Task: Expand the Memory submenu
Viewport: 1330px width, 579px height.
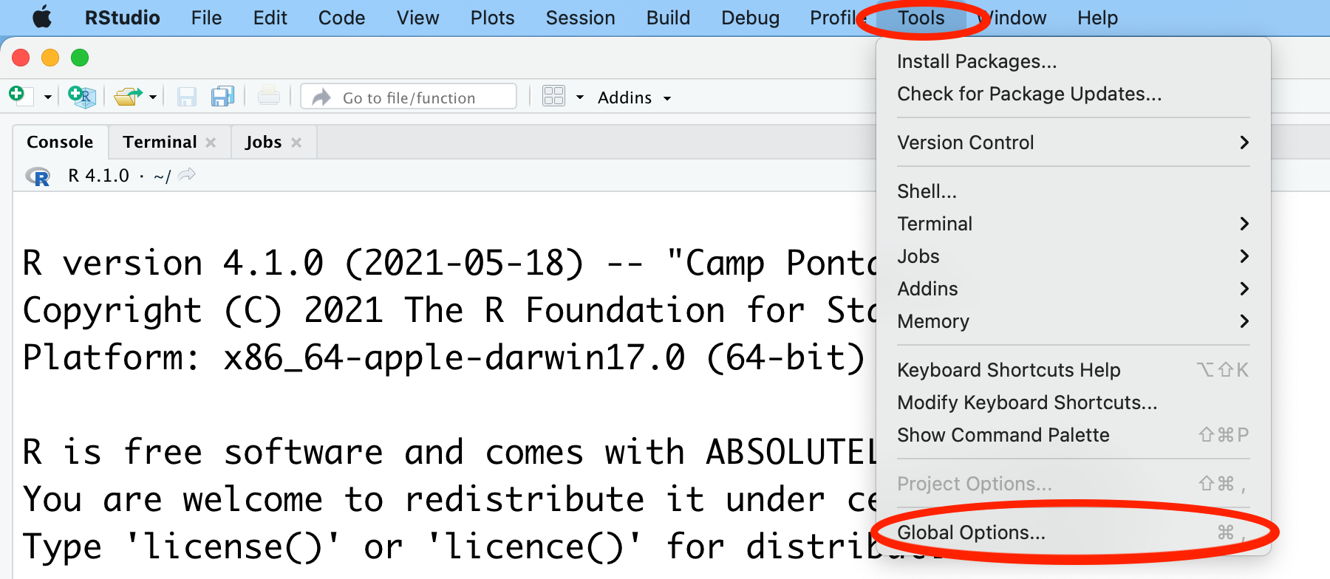Action: tap(1073, 321)
